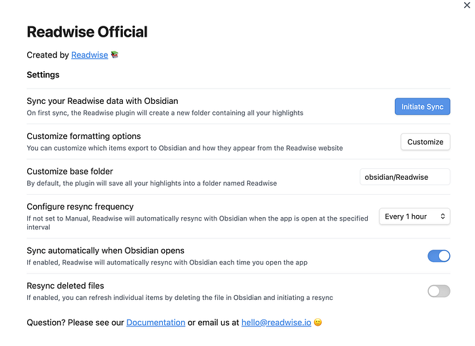Click the hello@readwise.io email link

[x=276, y=322]
